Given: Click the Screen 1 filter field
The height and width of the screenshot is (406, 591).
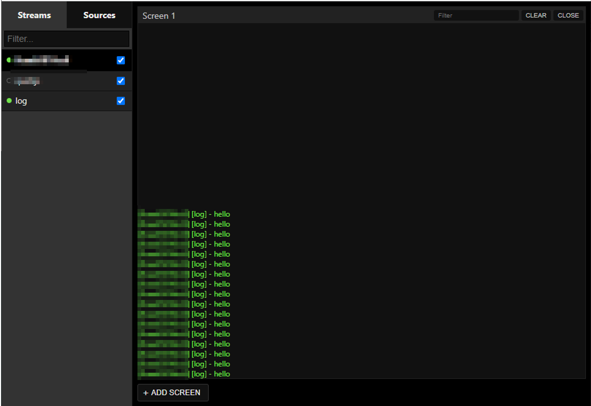Looking at the screenshot, I should pyautogui.click(x=476, y=16).
